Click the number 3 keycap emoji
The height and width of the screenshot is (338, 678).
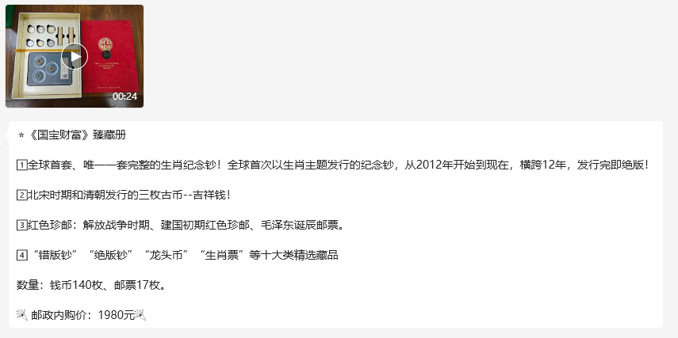tap(21, 226)
